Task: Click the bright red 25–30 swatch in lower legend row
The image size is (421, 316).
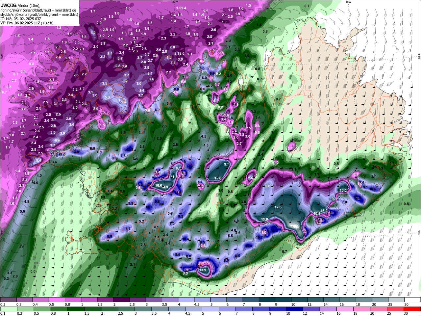Action: pos(395,309)
